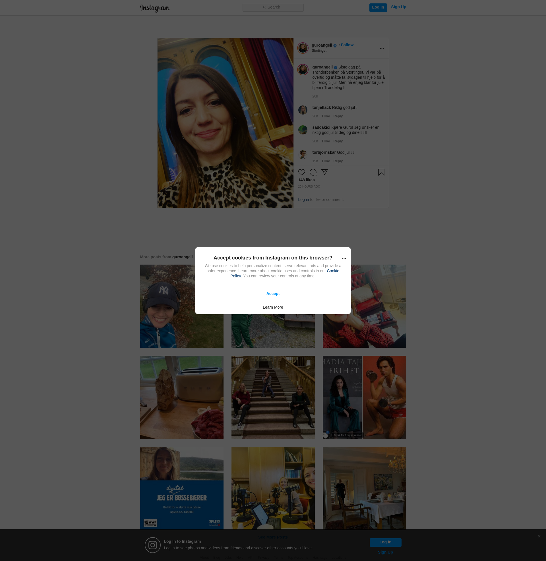Open torbjornskar's profile avatar
This screenshot has height=561, width=546.
[x=303, y=155]
